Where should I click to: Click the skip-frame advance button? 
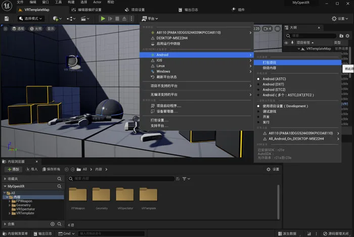(x=110, y=19)
